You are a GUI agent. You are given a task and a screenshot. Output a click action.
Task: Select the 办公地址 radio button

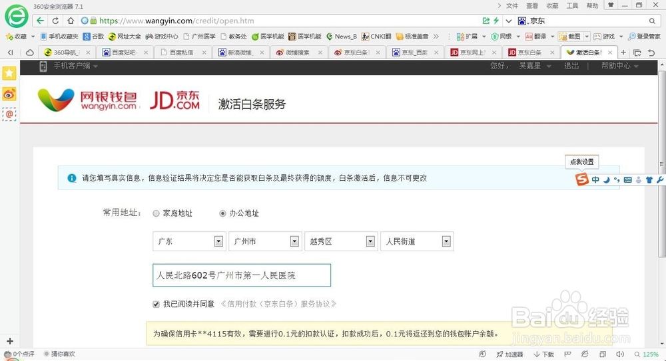tap(222, 213)
